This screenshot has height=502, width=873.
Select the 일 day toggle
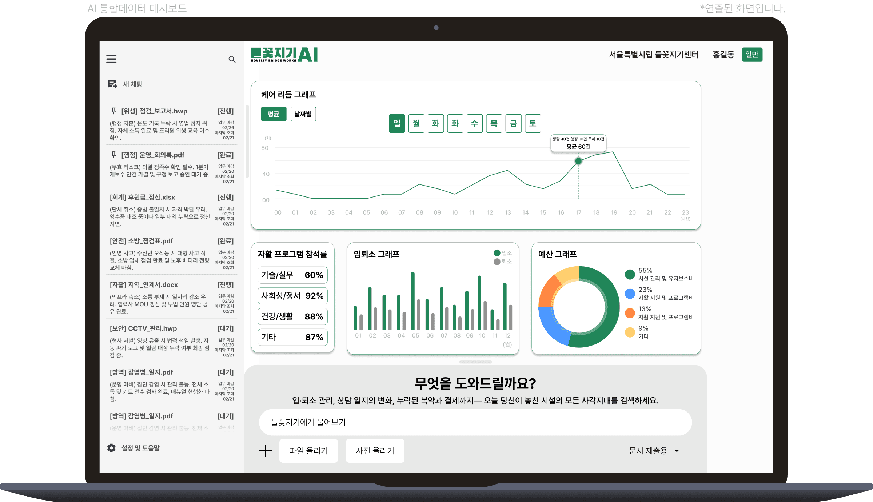click(x=397, y=123)
